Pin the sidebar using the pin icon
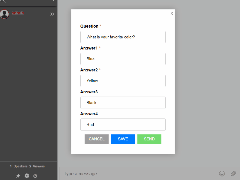 coord(18,176)
